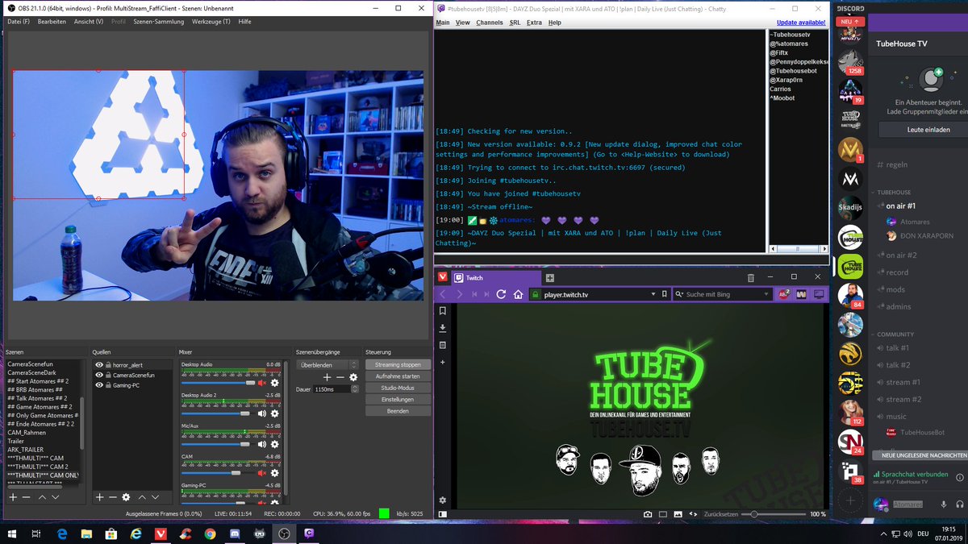Toggle visibility of CameraScenefun source
This screenshot has width=968, height=544.
(x=99, y=375)
